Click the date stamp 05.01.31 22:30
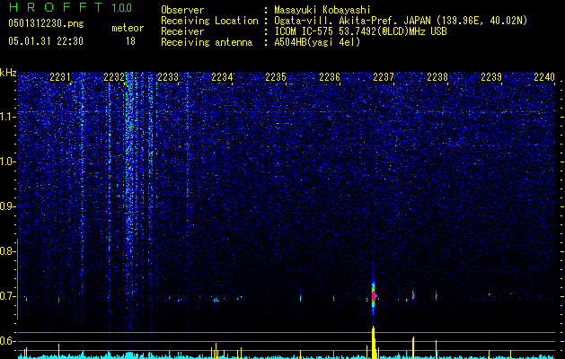 click(x=46, y=41)
